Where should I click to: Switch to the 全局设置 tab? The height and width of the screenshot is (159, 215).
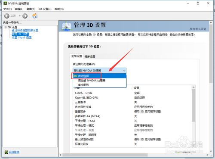(x=77, y=56)
